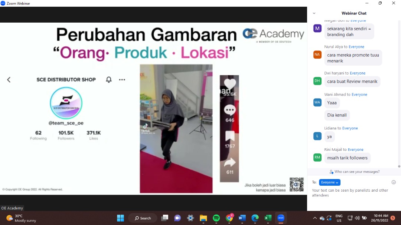Click the 'msalh tarik followers' chat message
Image resolution: width=401 pixels, height=225 pixels.
pos(347,158)
